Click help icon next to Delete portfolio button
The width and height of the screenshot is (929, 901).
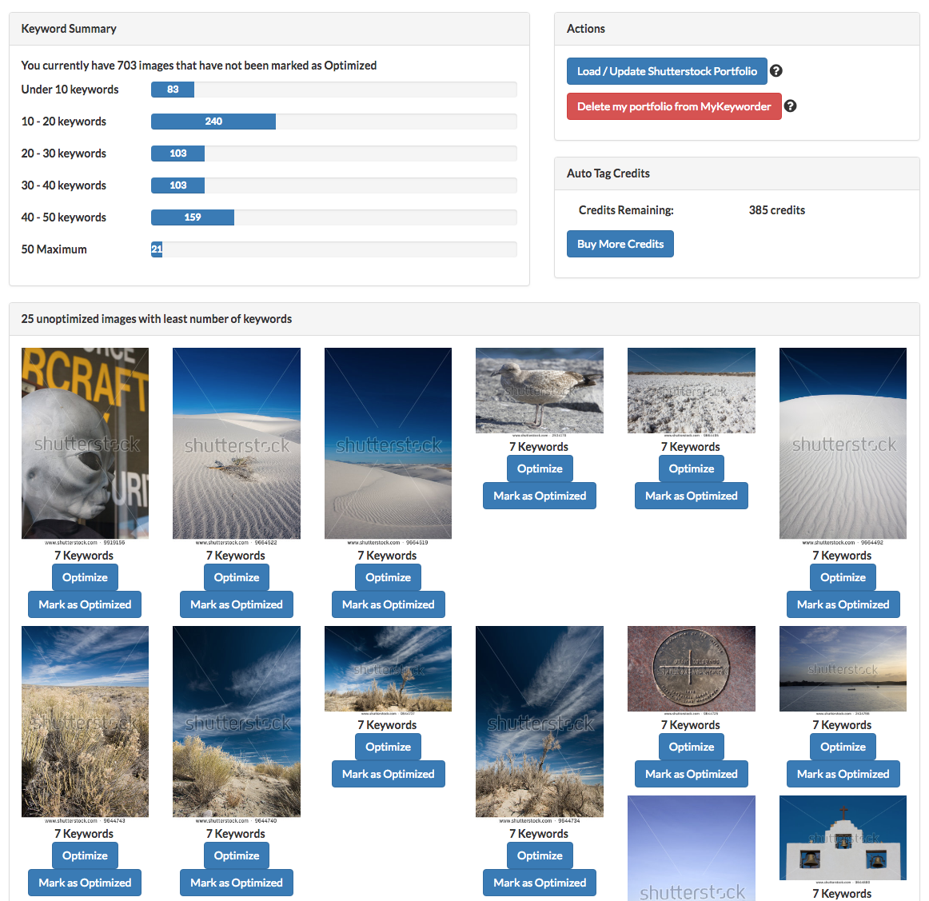point(790,106)
